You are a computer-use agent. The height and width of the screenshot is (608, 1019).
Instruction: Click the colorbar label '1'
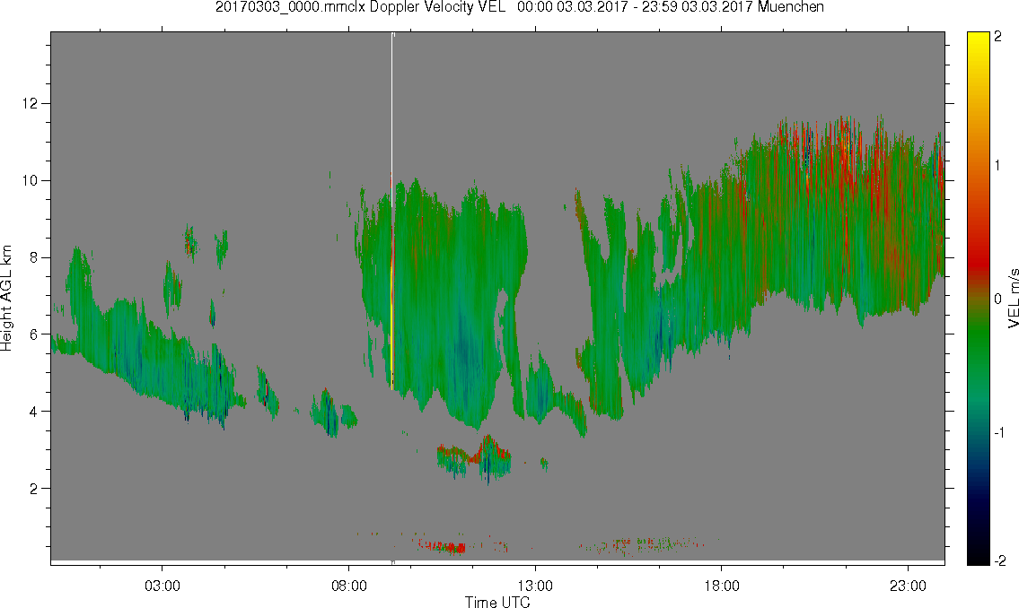coord(998,166)
